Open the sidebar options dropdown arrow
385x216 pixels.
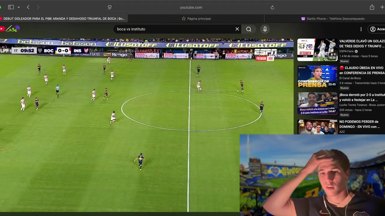(19, 7)
